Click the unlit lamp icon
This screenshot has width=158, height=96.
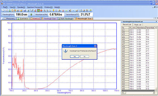tap(56, 11)
